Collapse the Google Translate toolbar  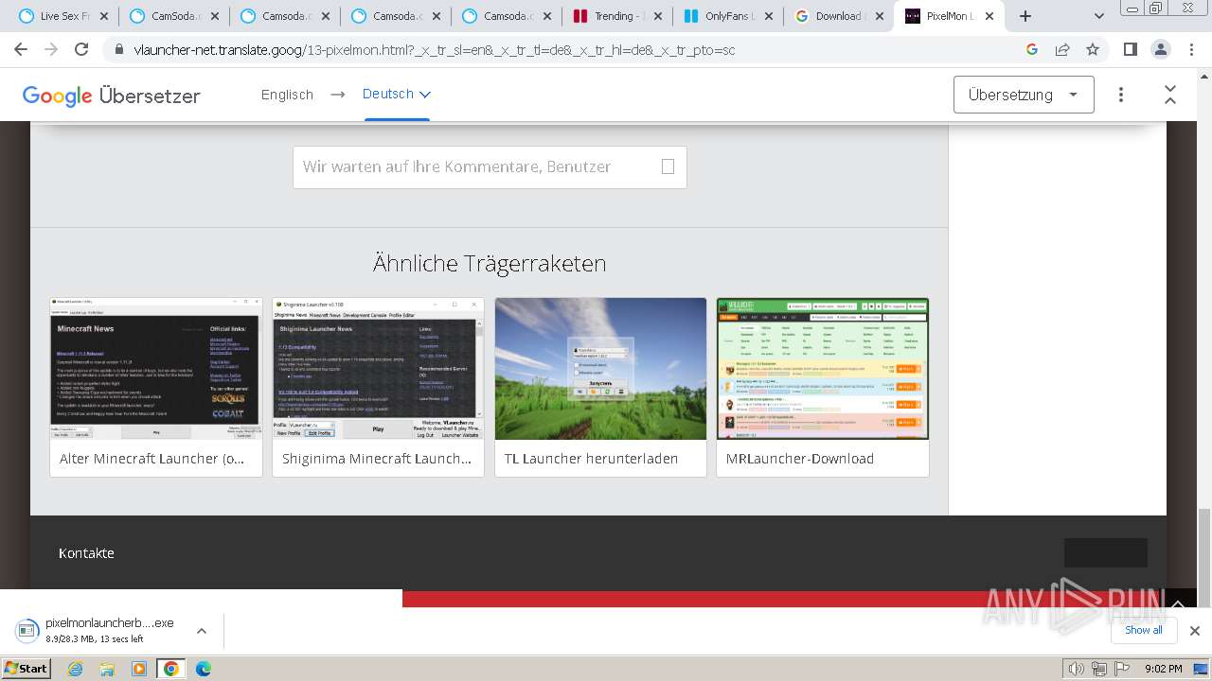(1170, 95)
